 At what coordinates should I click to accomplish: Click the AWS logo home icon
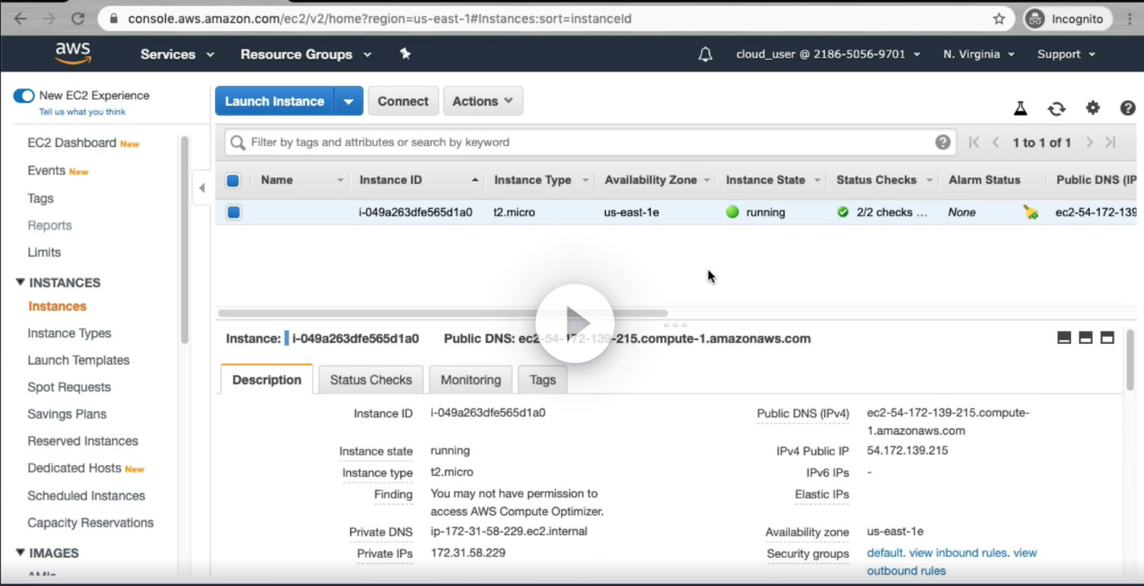(73, 53)
